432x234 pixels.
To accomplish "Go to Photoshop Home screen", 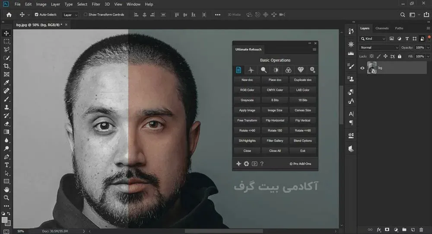I will coord(9,15).
